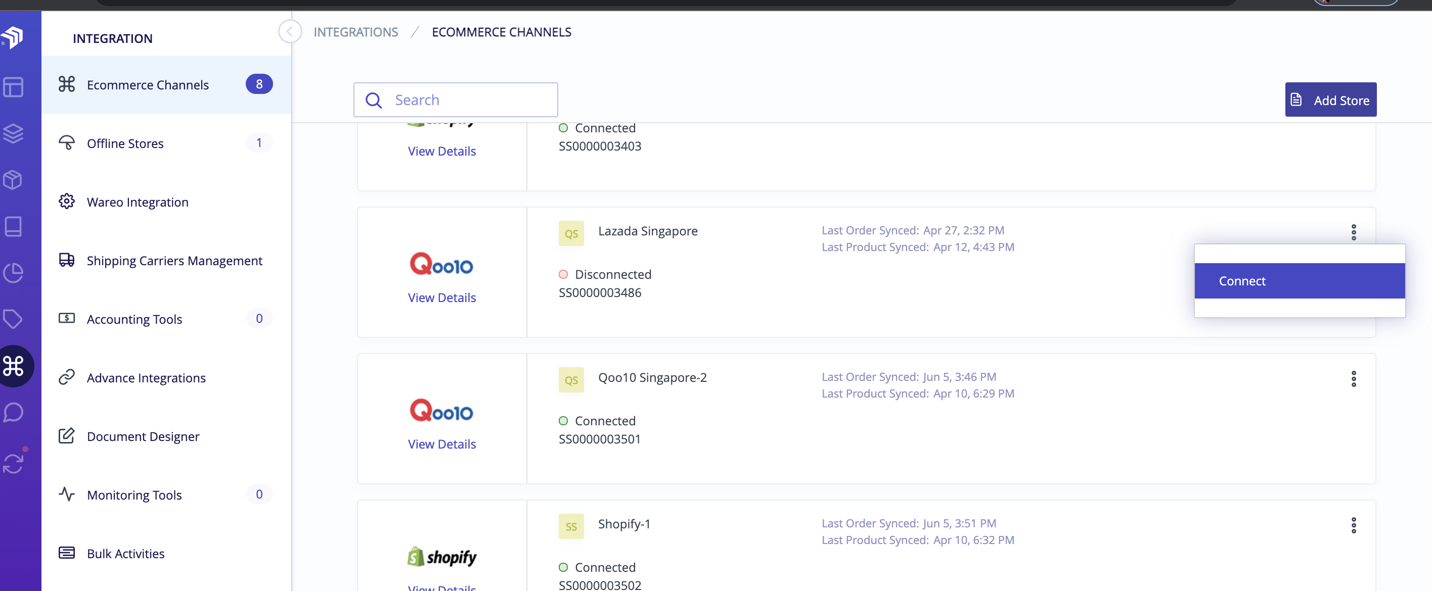
Task: Click the Lazada Singapore store name
Action: tap(648, 231)
